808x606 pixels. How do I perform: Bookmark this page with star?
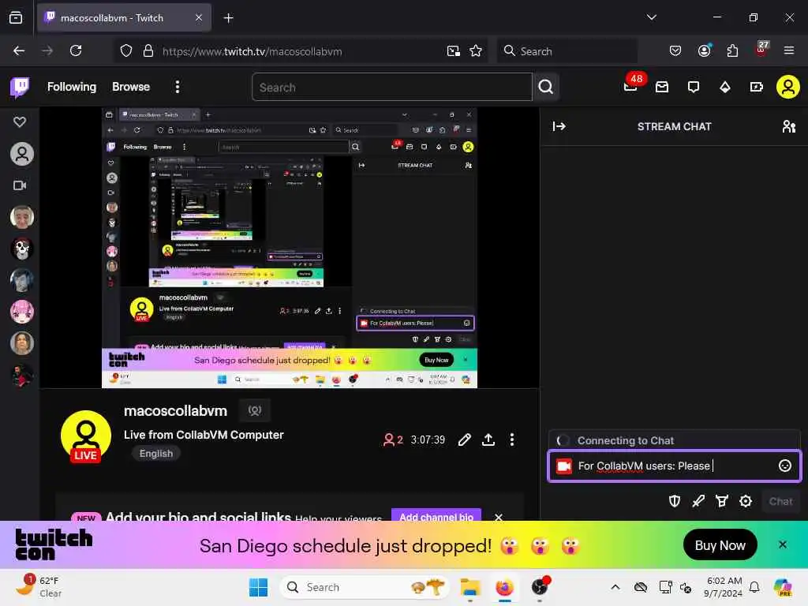(x=476, y=51)
